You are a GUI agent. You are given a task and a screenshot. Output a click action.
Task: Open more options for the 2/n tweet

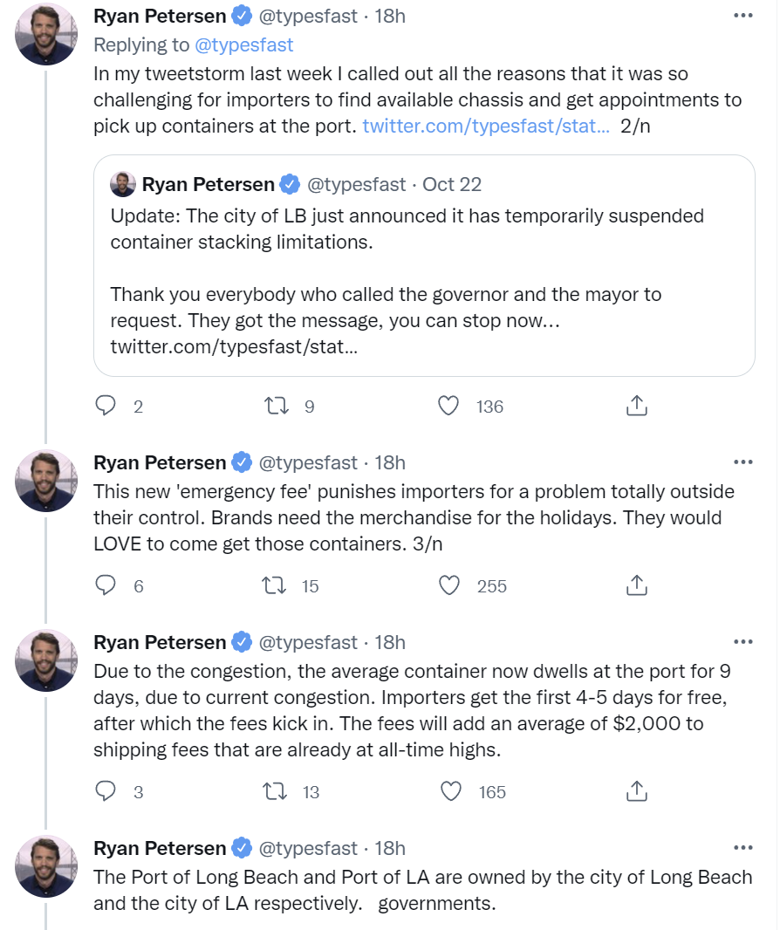[x=743, y=16]
